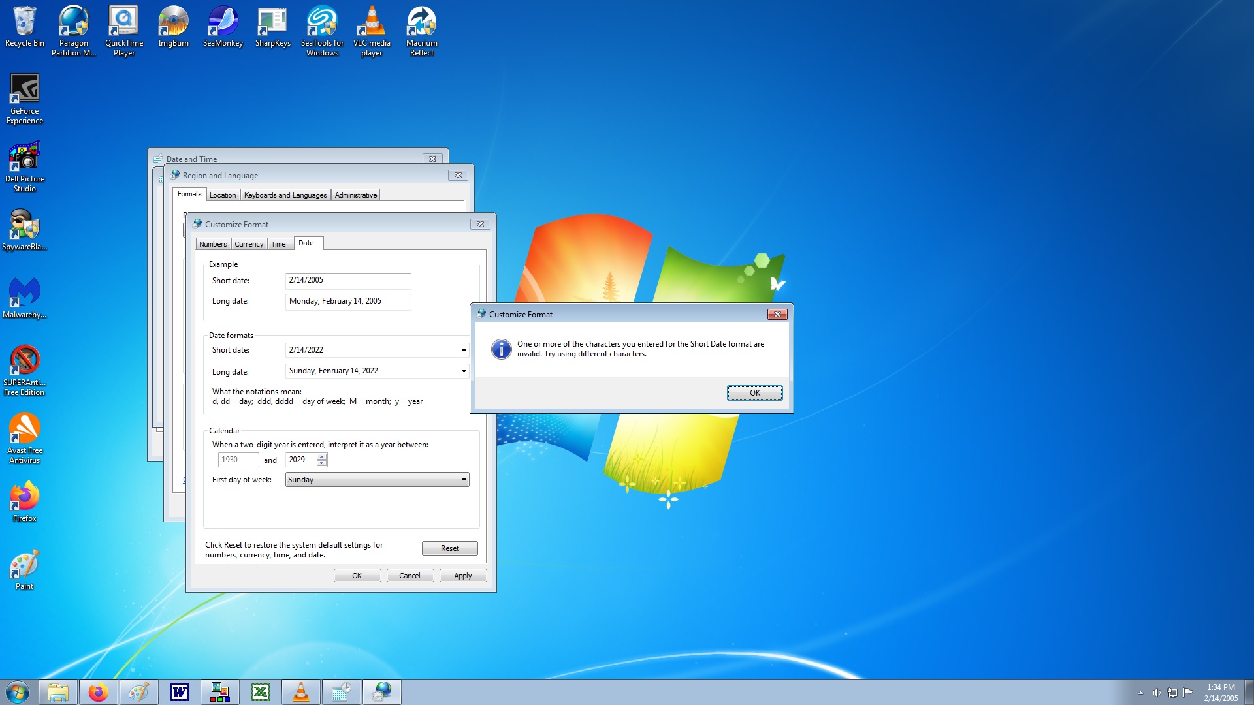Select the Formats tab in Region and Language

tap(189, 194)
